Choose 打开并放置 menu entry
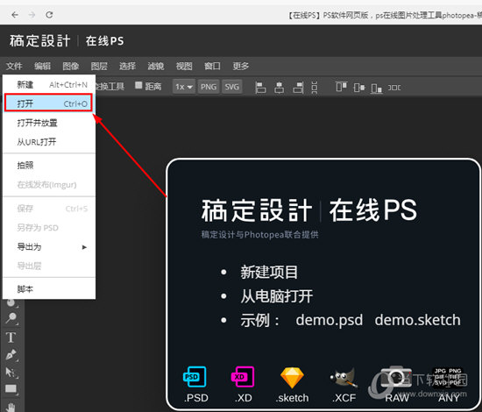This screenshot has height=412, width=482. [x=49, y=123]
